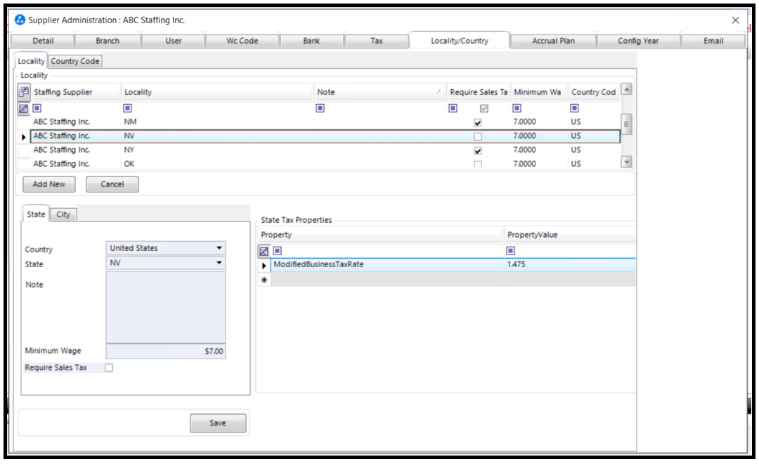This screenshot has width=759, height=464.
Task: Go to the User tab
Action: pyautogui.click(x=174, y=41)
